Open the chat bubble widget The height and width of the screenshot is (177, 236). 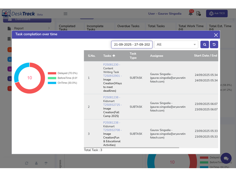226,159
